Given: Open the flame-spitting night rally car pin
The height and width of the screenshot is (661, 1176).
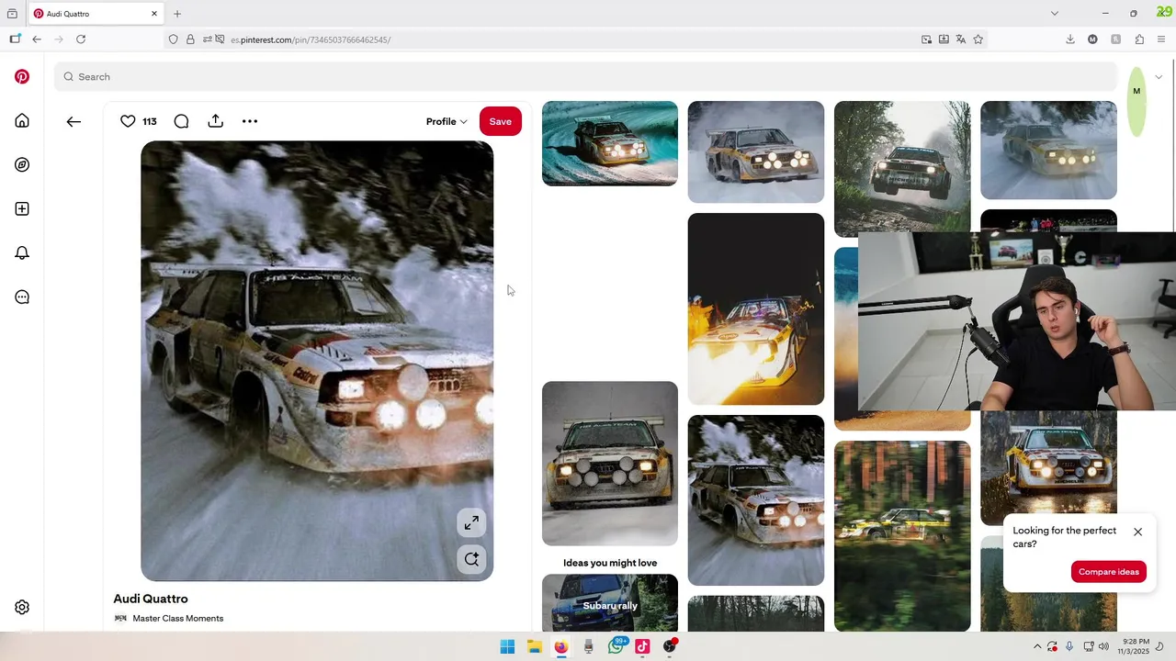Looking at the screenshot, I should pos(756,308).
